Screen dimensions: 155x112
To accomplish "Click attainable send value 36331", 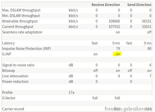I will [x=146, y=21].
